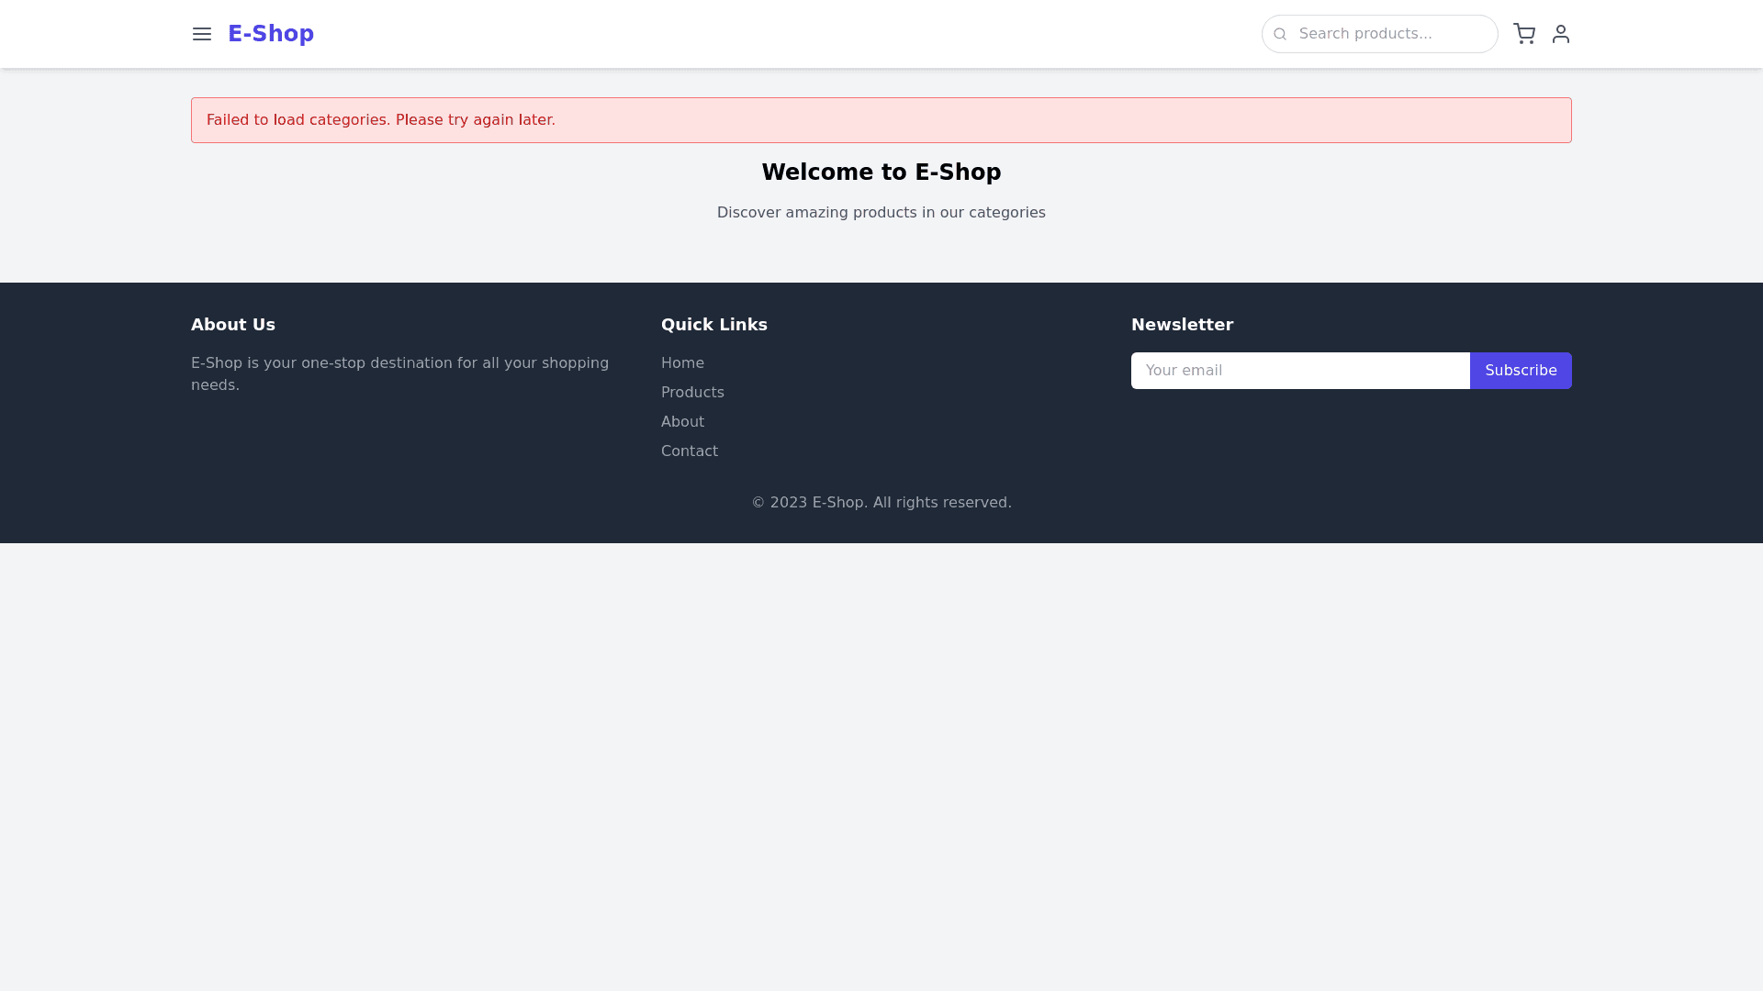Viewport: 1763px width, 991px height.
Task: Click the magnifier search icon
Action: tap(1280, 34)
